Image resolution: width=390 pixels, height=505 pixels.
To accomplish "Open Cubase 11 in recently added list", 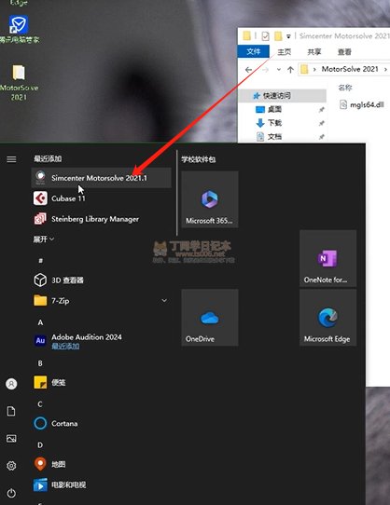I will pos(101,198).
